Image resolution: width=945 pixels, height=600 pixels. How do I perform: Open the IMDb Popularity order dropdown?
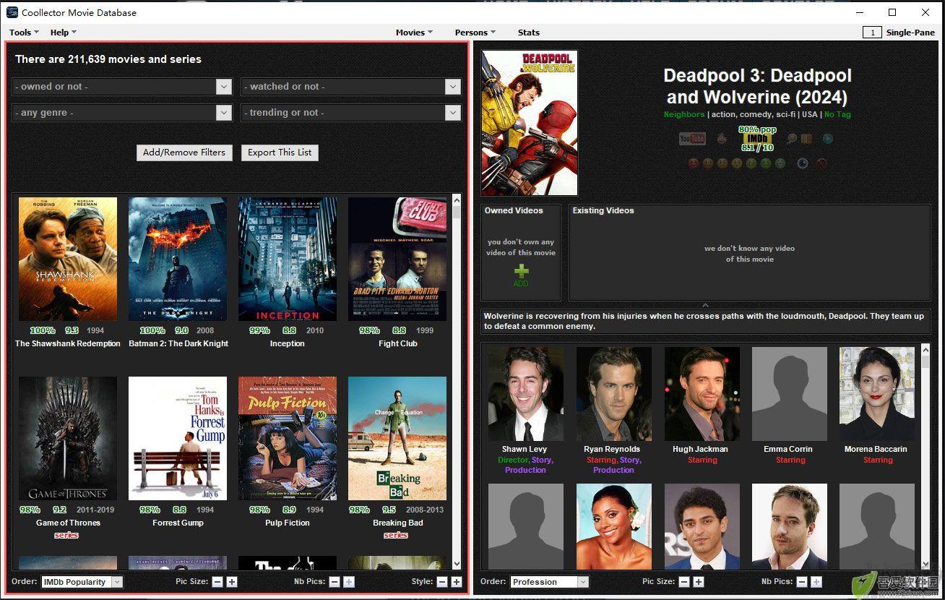(82, 582)
